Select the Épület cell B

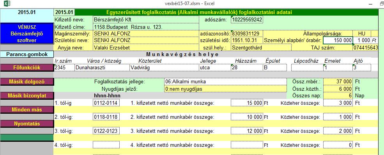[275, 67]
